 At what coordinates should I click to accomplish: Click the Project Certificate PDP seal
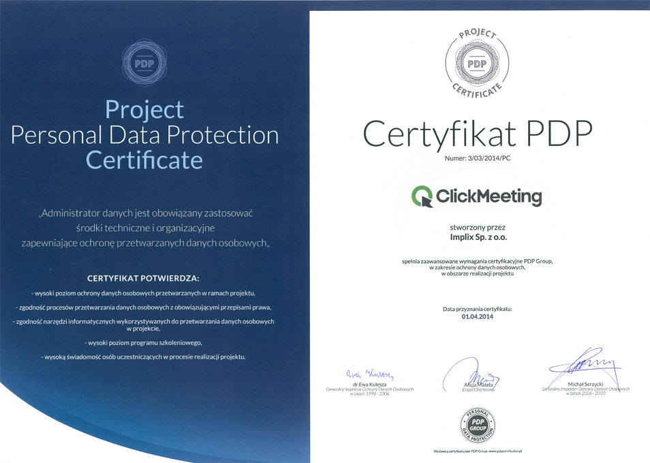477,63
